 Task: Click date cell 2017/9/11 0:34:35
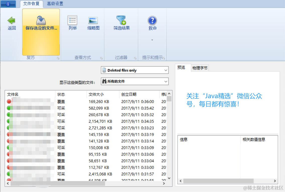point(137,121)
